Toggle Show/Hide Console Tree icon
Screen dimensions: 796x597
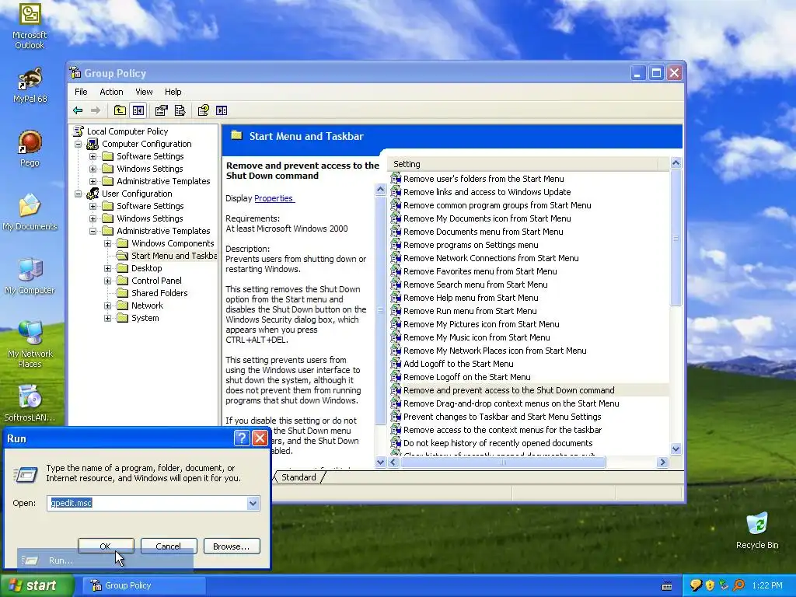tap(138, 110)
